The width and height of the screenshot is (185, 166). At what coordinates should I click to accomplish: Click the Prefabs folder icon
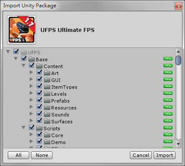point(47,100)
